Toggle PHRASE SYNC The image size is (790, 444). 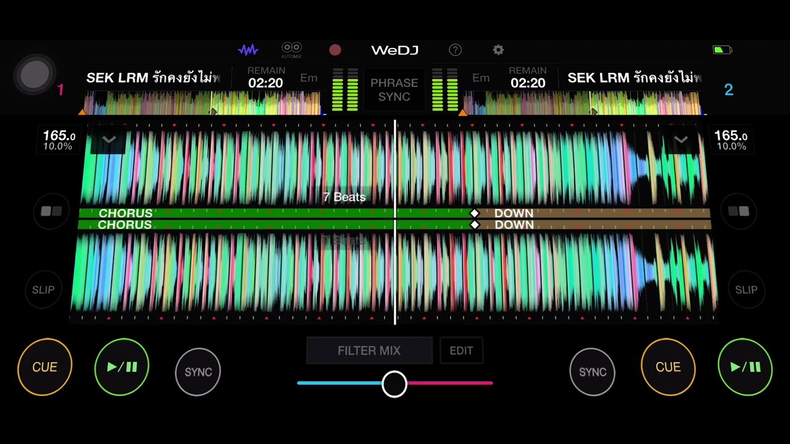tap(394, 90)
